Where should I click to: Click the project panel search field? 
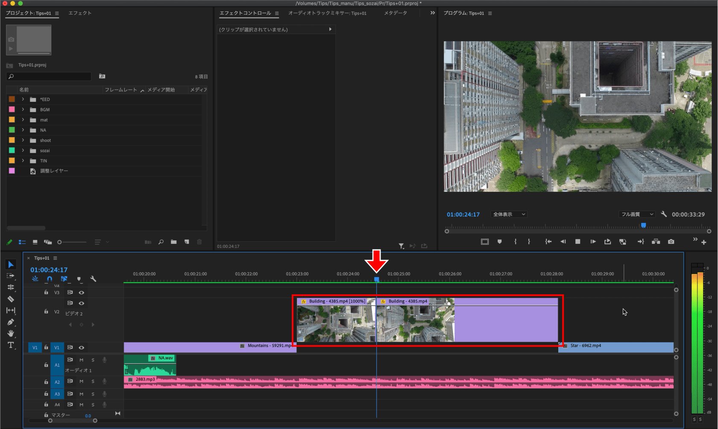coord(49,76)
